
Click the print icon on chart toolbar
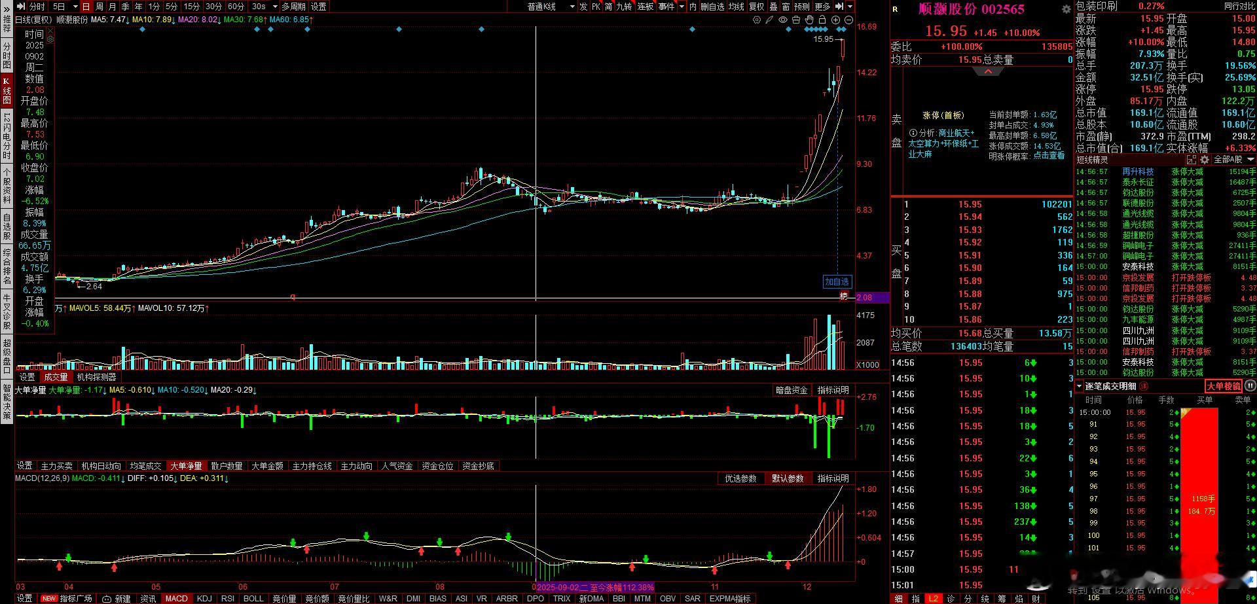tap(796, 20)
